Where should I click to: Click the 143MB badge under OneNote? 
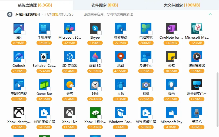coord(171,43)
